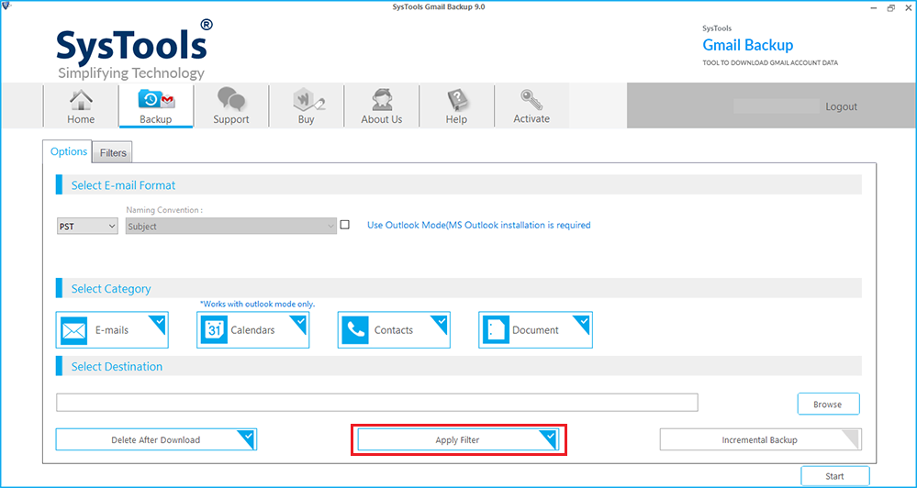Click the envelope icon in E-mails

[x=73, y=330]
